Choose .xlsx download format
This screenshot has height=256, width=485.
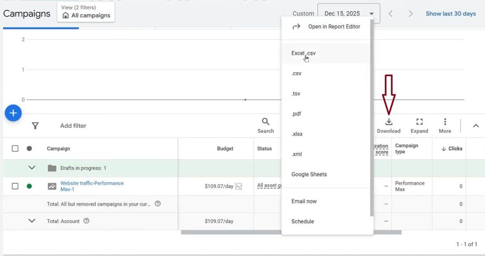[326, 134]
